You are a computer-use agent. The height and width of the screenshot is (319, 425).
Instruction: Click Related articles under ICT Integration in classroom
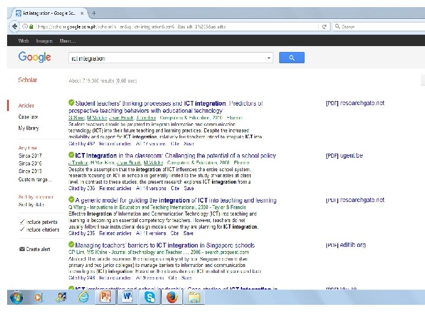click(x=115, y=188)
